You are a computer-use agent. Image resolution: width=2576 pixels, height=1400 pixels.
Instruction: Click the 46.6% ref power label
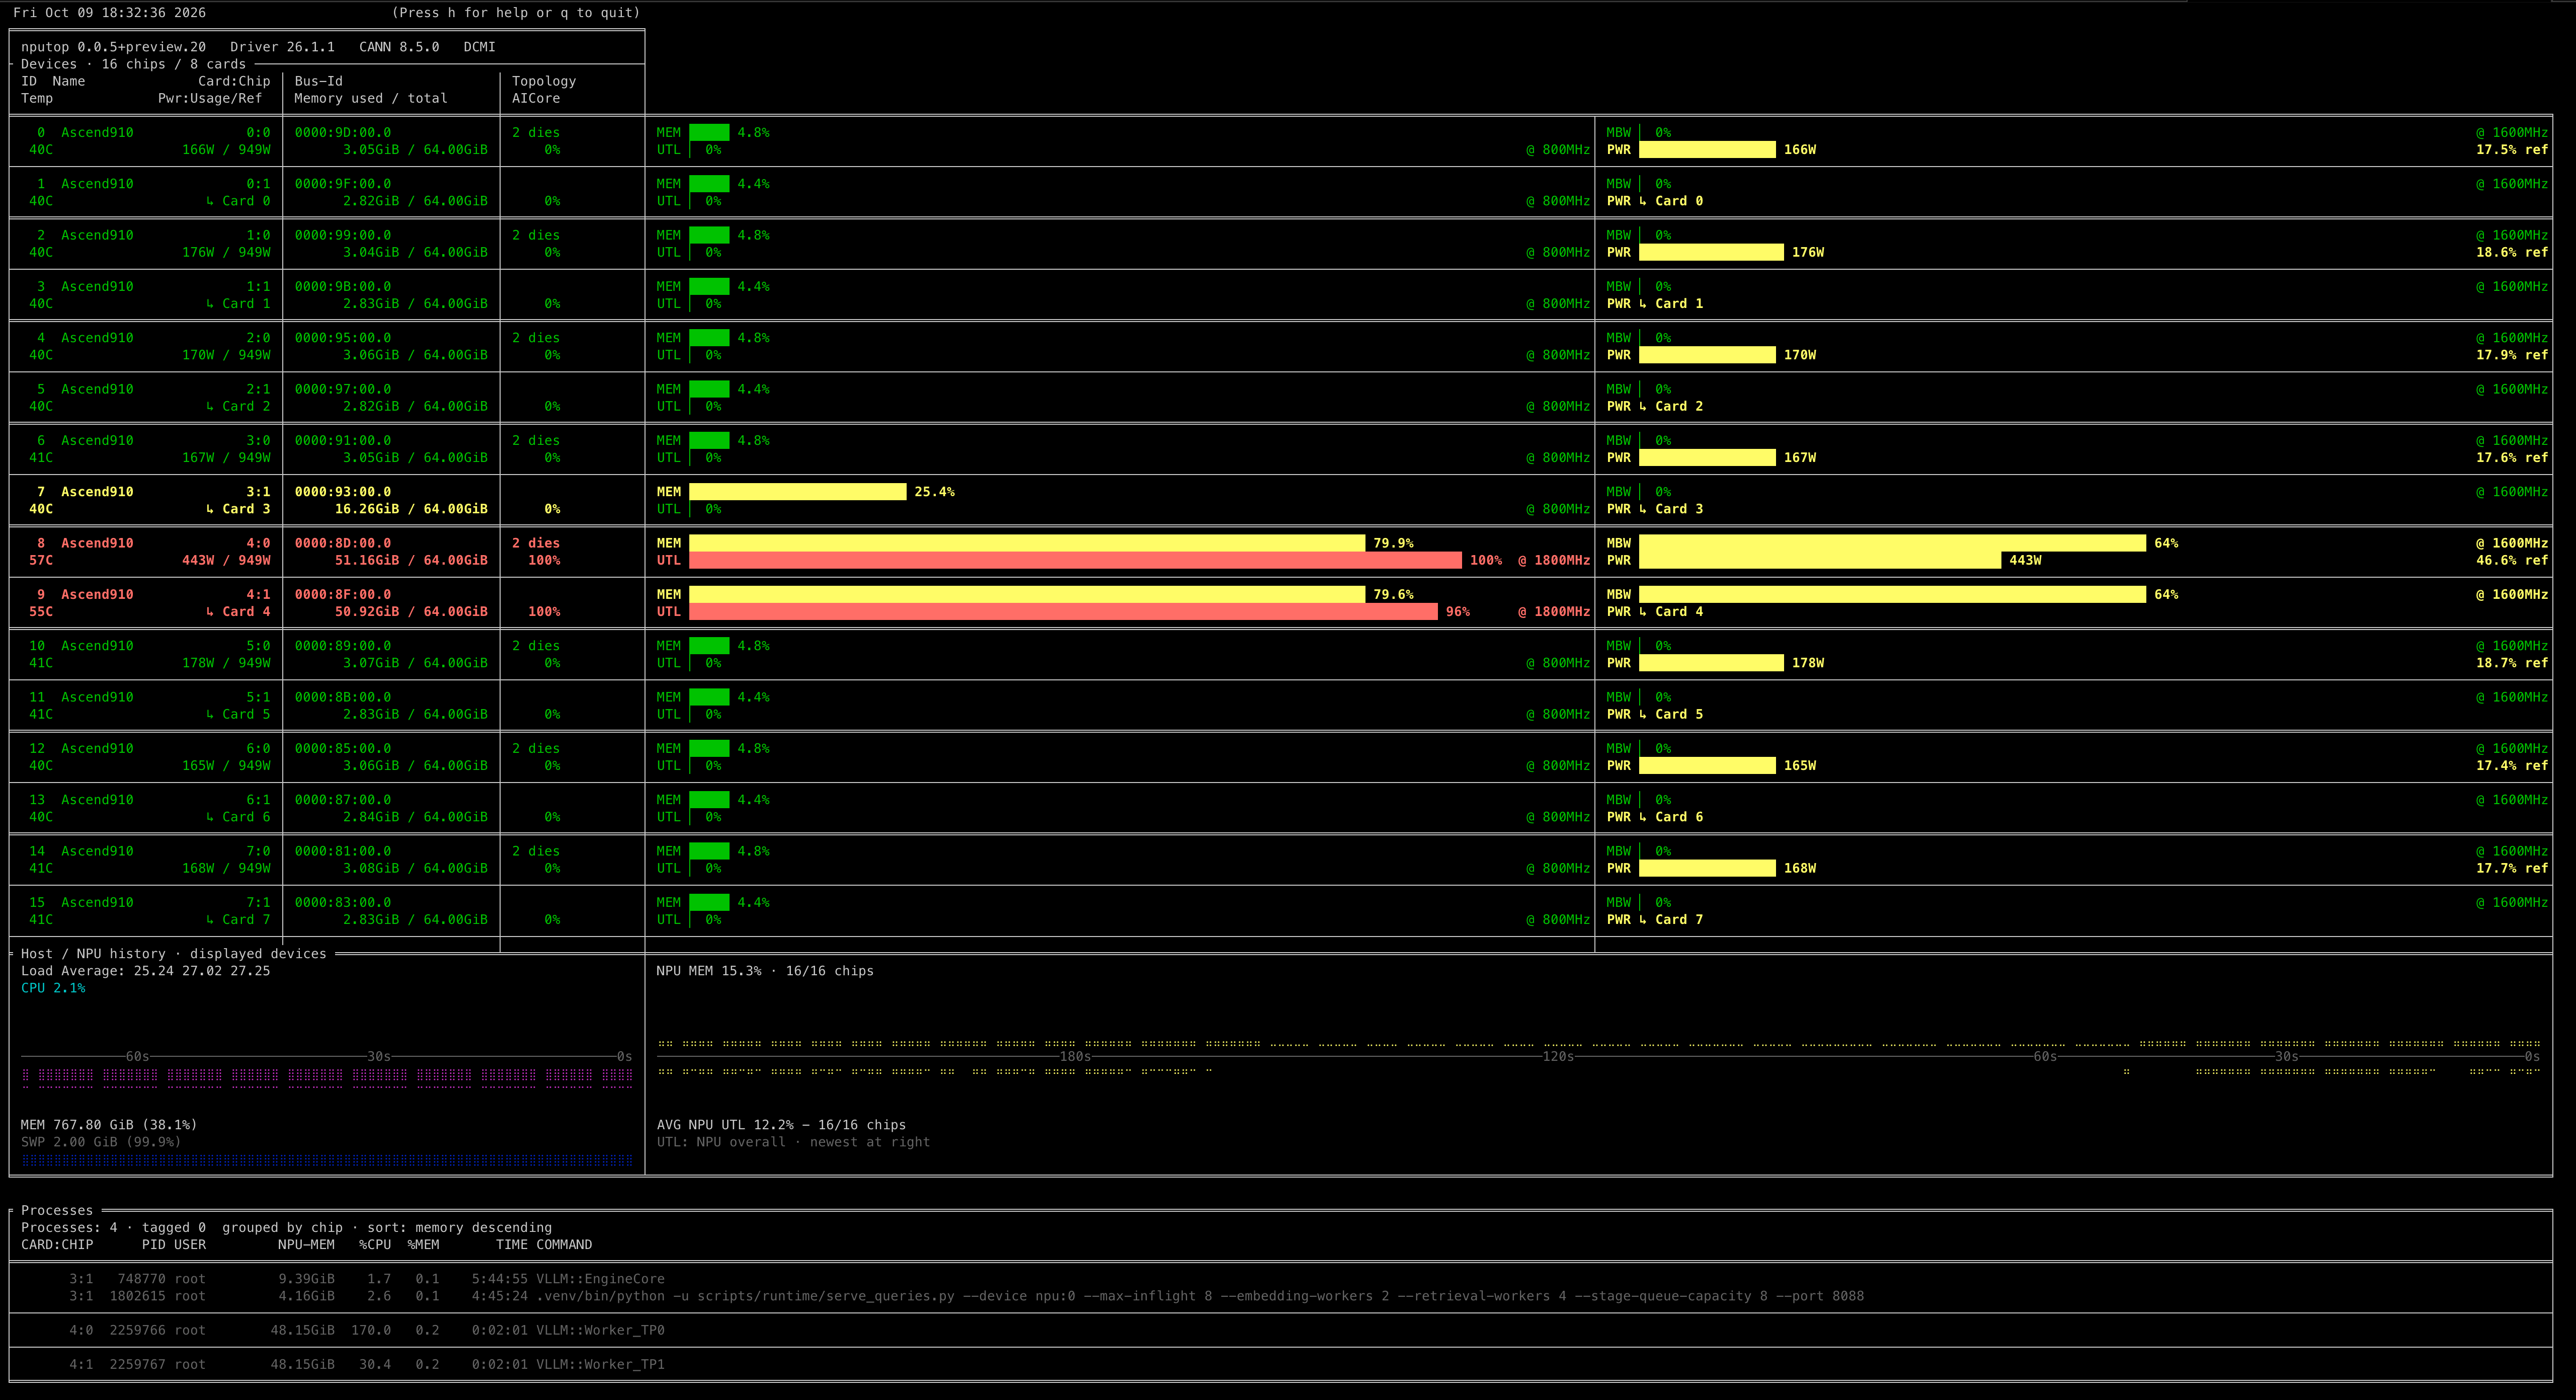click(2512, 561)
